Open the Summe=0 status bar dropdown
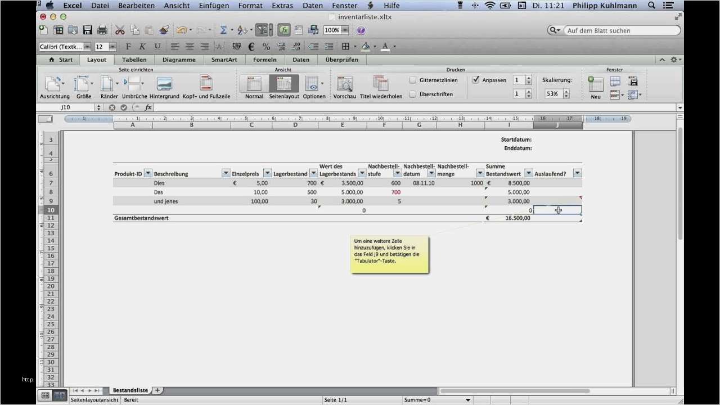This screenshot has height=405, width=720. pos(468,400)
